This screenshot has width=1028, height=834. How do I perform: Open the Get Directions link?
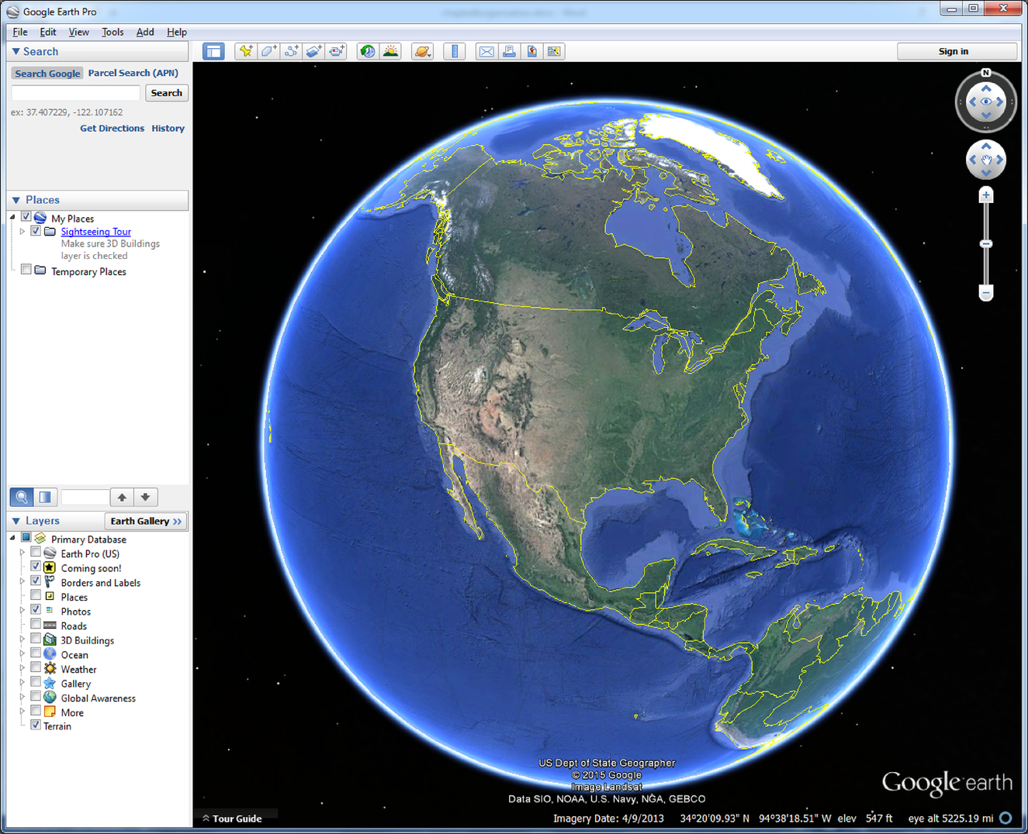pyautogui.click(x=112, y=129)
